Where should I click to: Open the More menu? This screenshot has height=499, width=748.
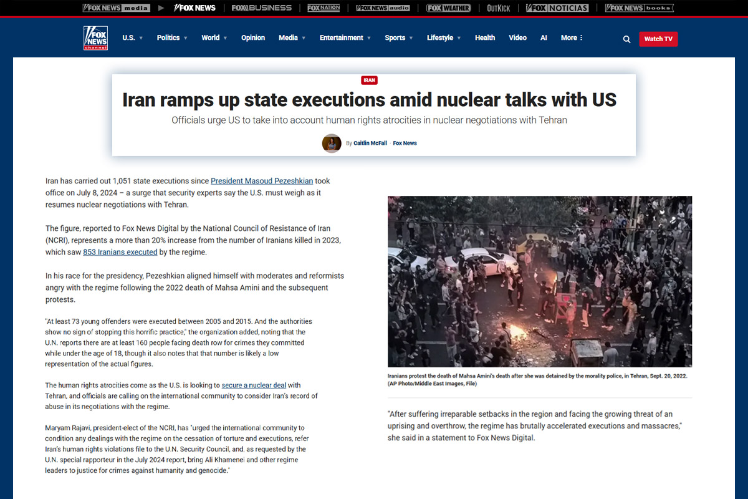pyautogui.click(x=572, y=38)
